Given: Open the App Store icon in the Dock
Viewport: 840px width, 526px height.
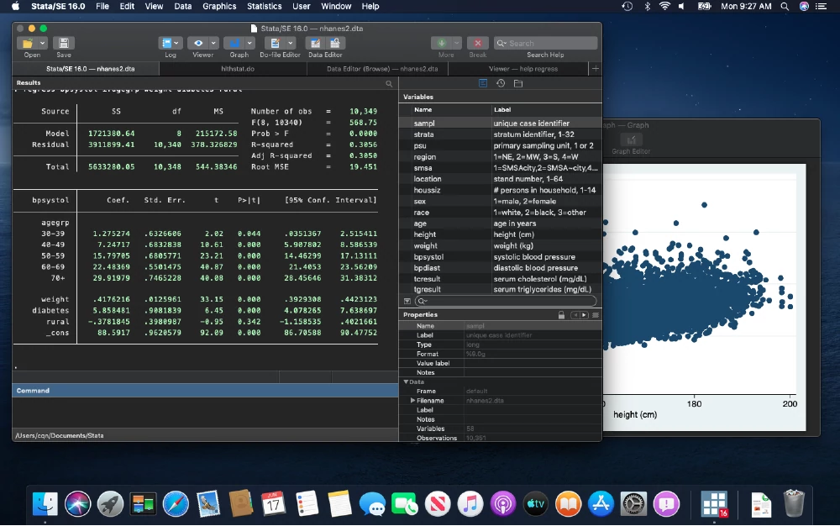Looking at the screenshot, I should (x=601, y=504).
